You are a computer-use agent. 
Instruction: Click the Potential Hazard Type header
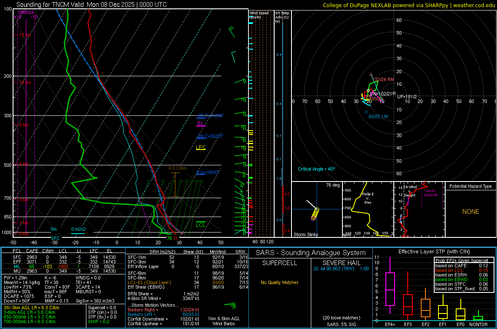pyautogui.click(x=470, y=186)
